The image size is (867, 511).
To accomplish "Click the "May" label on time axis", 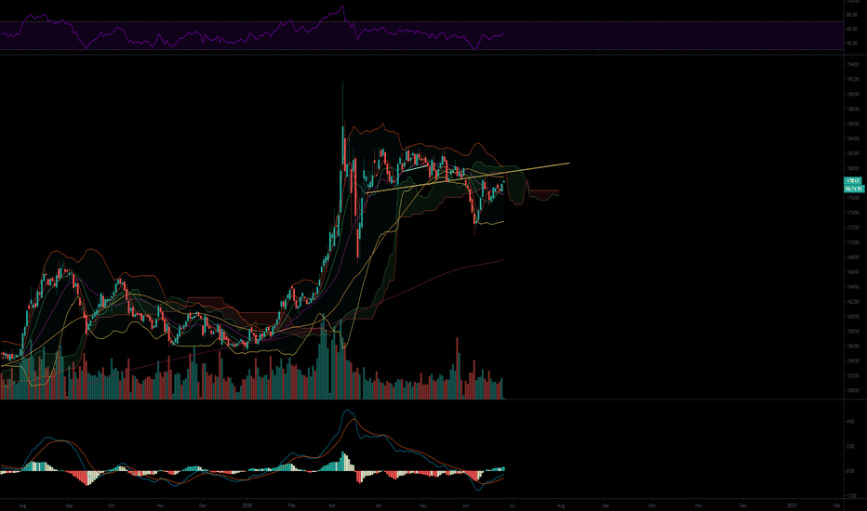I will click(423, 505).
